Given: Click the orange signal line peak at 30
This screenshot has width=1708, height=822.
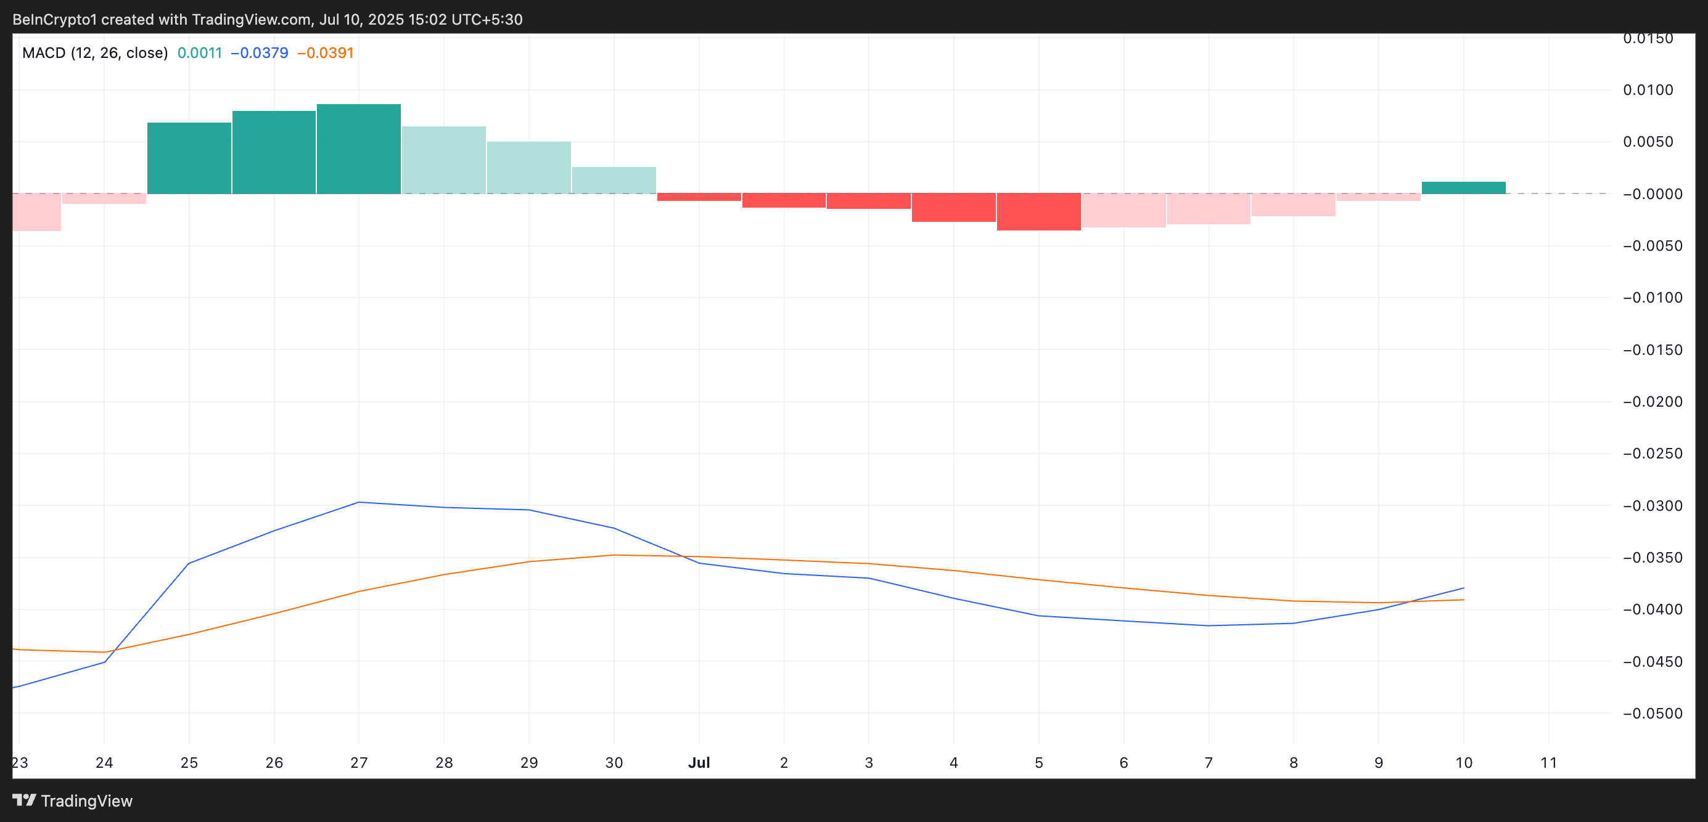Looking at the screenshot, I should [x=614, y=555].
